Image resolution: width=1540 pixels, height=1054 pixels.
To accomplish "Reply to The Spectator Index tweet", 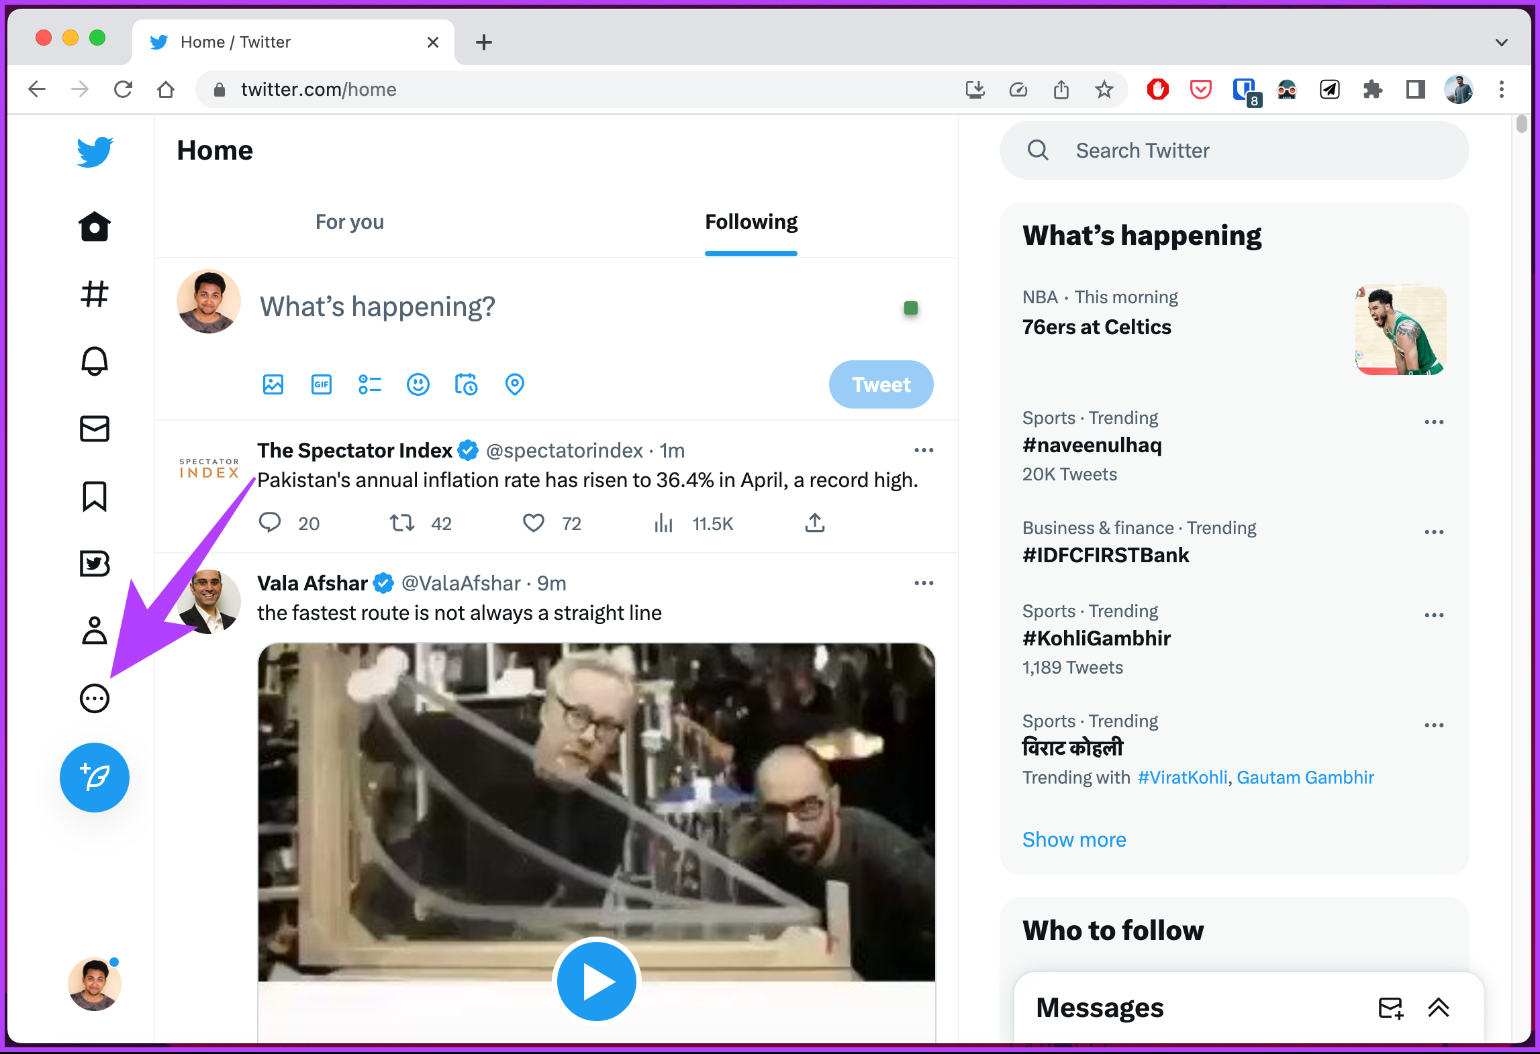I will (270, 523).
